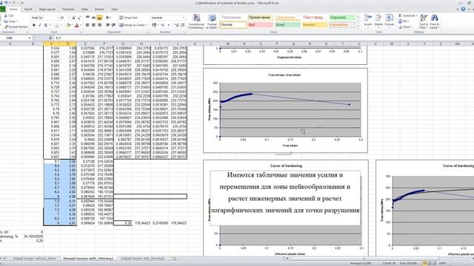Open the font name combo box
This screenshot has width=474, height=266.
[44, 18]
